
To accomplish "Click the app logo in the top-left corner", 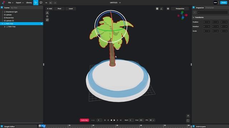I will pos(3,2).
